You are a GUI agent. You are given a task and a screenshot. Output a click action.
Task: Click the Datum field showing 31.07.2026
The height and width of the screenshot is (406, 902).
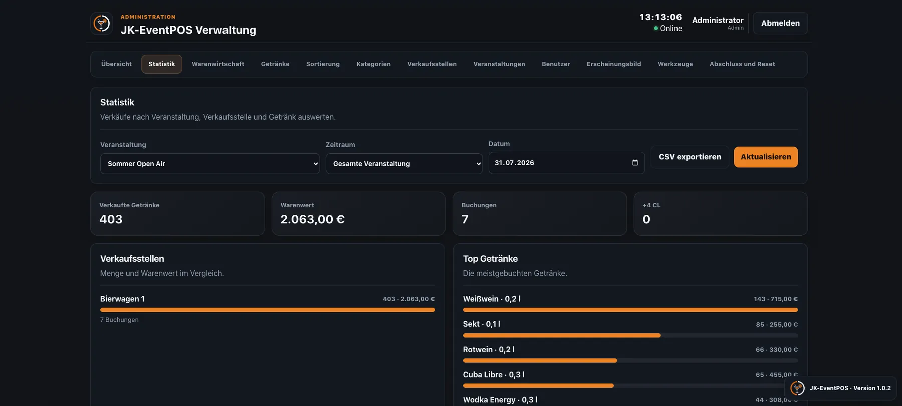point(566,163)
